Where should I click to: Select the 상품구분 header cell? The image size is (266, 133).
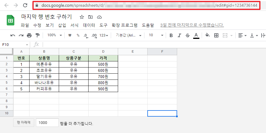click(x=74, y=58)
